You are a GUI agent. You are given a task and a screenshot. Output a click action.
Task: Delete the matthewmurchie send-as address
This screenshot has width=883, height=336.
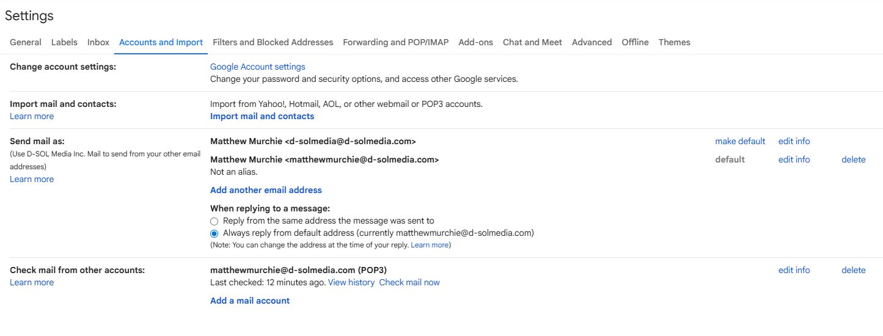pos(853,159)
